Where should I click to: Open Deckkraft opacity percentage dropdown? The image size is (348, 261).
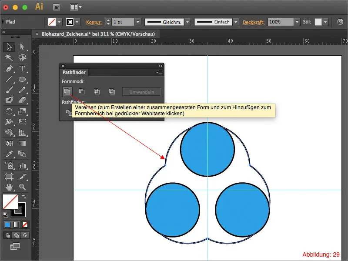coord(297,22)
